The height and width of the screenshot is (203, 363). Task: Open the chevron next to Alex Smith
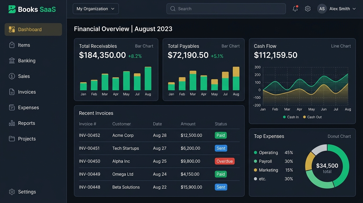coord(354,9)
